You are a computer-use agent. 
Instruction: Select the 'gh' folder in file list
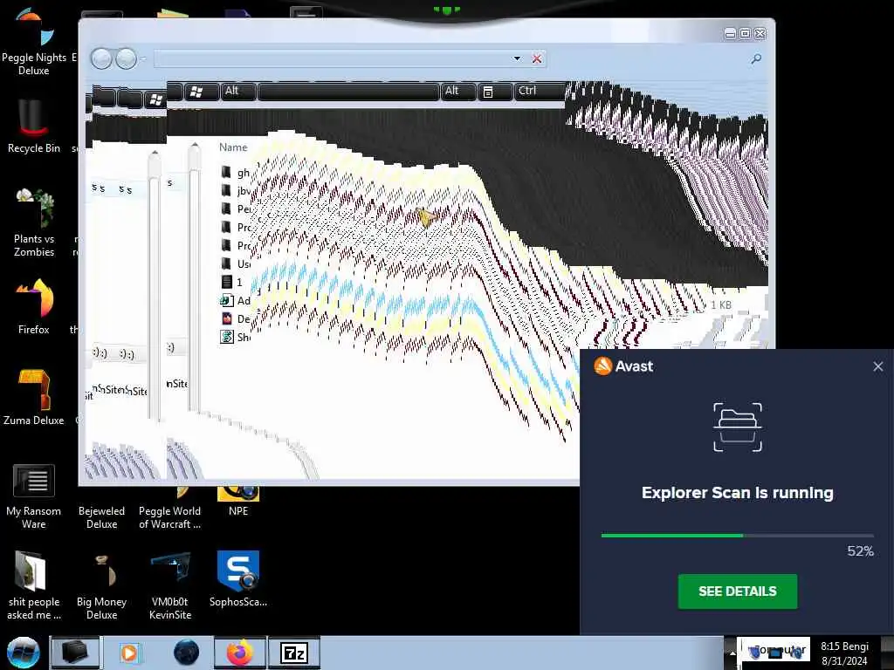pyautogui.click(x=236, y=173)
